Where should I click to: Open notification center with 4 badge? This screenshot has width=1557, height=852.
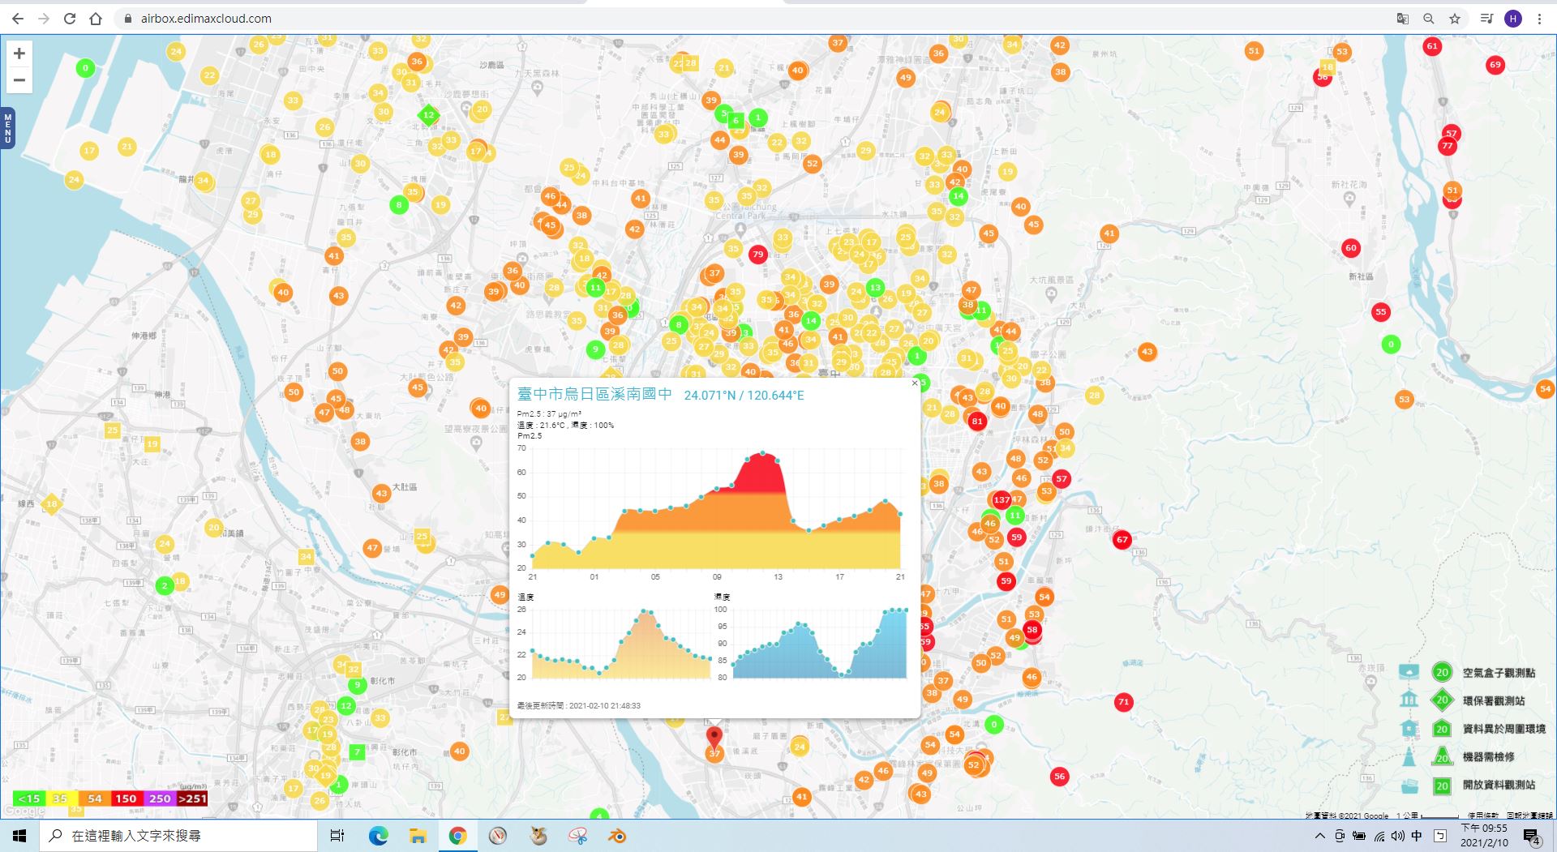[1532, 837]
